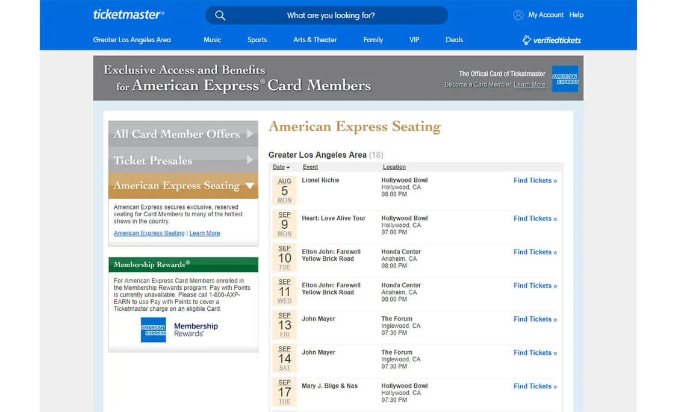Expand the All Card Member Offers section

[183, 134]
